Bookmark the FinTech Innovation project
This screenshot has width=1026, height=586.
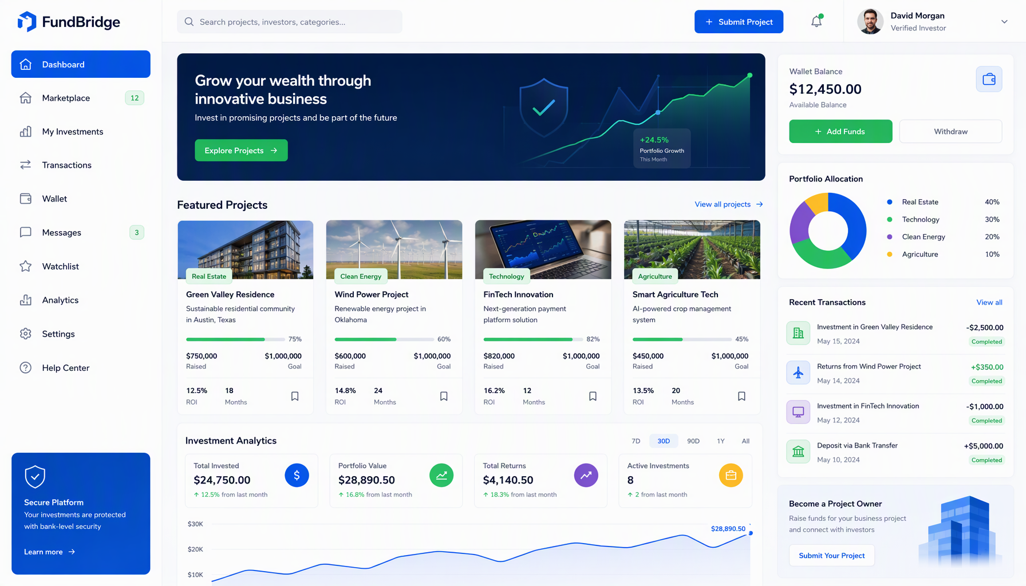(593, 396)
